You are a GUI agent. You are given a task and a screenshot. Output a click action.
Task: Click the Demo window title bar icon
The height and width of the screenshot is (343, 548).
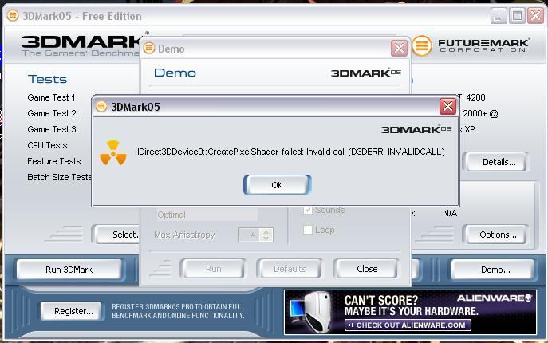click(x=149, y=48)
